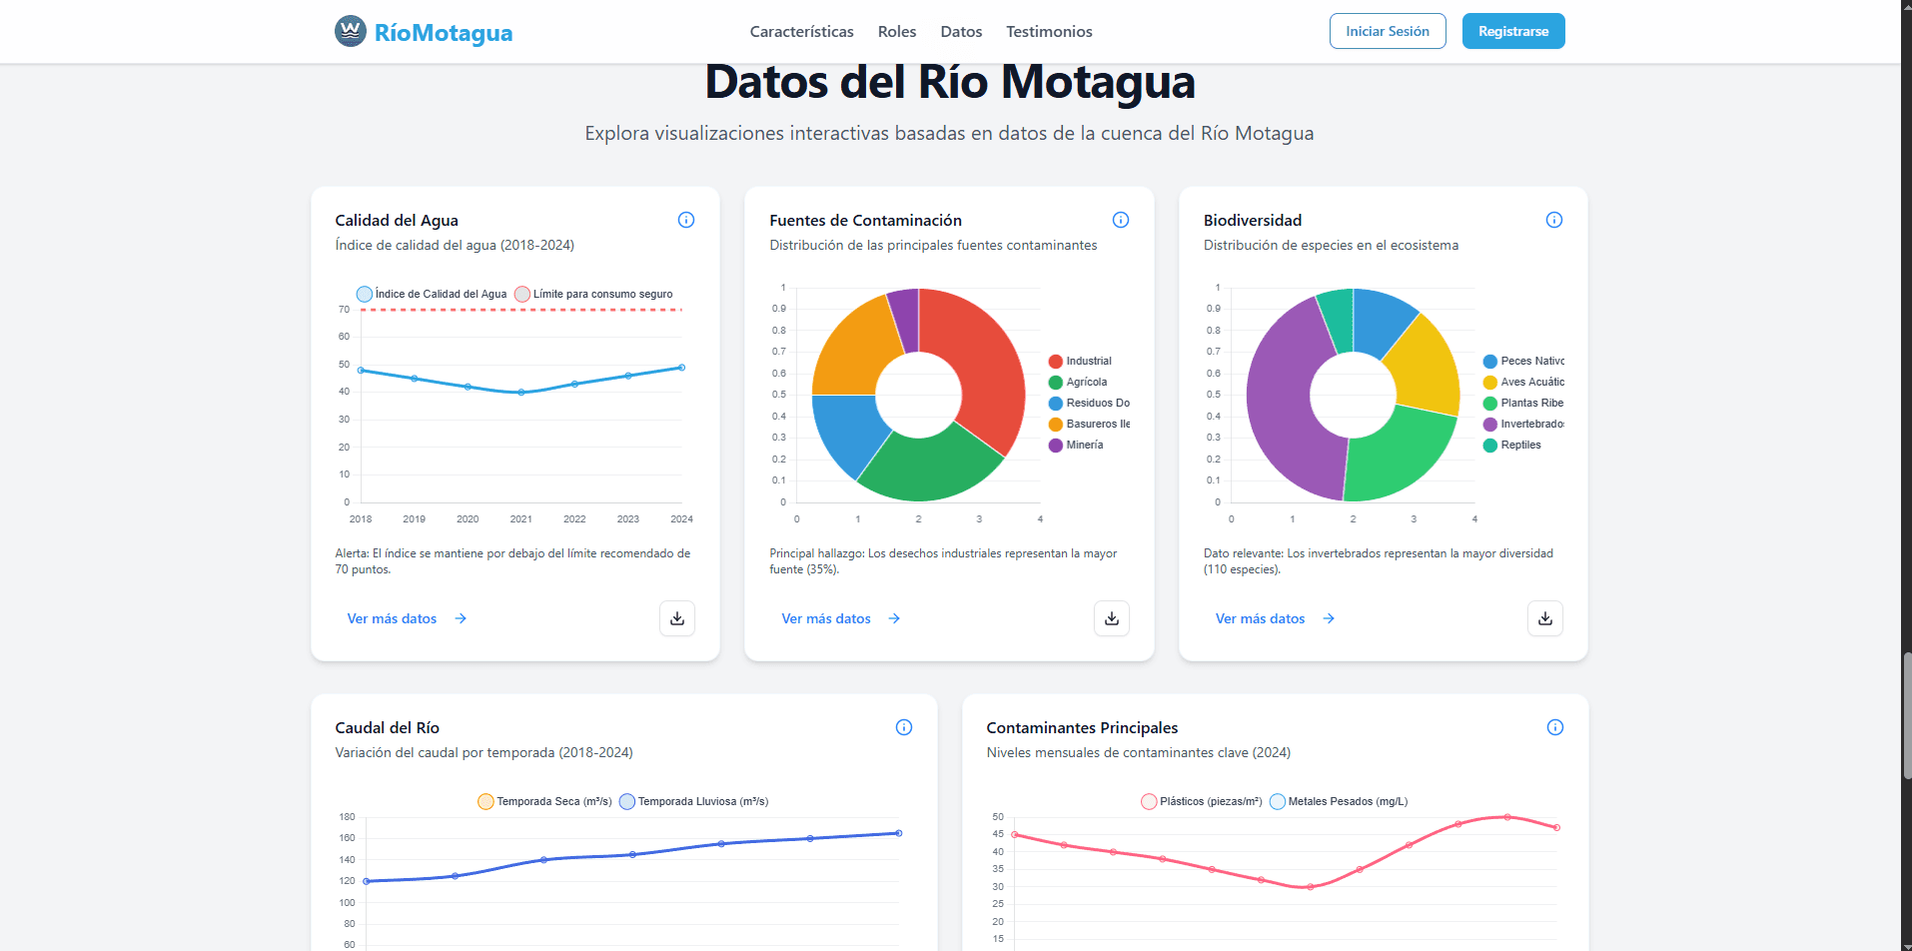Screen dimensions: 1912x951
Task: Toggle Aves Acuáticas legend item
Action: (1523, 383)
